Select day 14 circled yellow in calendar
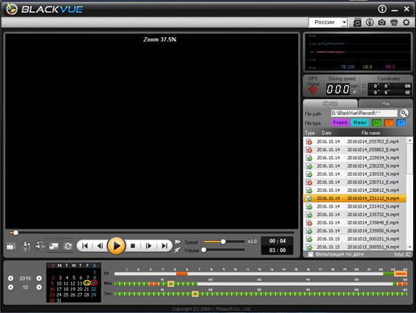416x313 pixels. coord(87,283)
